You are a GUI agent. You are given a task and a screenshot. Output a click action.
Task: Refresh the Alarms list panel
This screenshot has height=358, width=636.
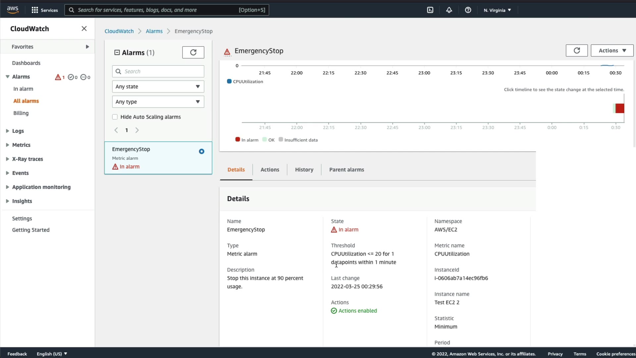click(193, 52)
